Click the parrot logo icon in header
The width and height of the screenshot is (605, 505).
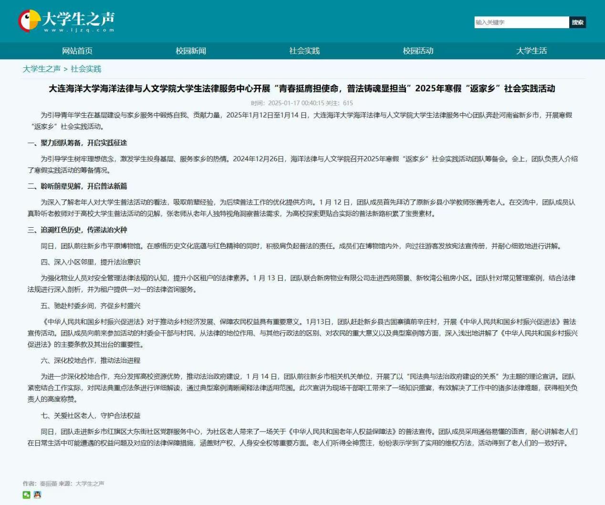pyautogui.click(x=29, y=21)
